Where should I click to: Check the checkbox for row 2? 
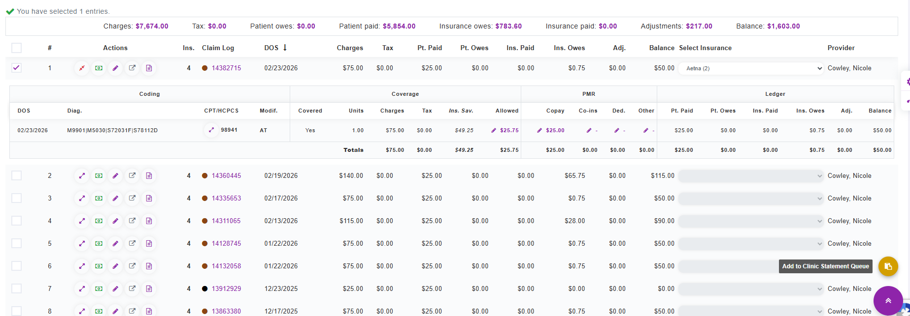[16, 175]
